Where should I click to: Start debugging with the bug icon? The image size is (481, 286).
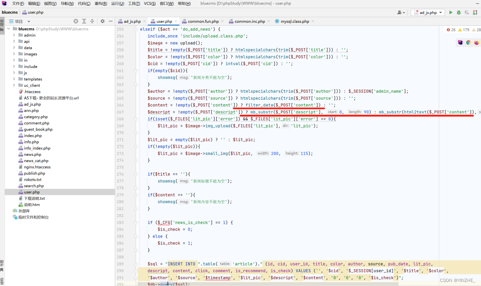point(459,12)
